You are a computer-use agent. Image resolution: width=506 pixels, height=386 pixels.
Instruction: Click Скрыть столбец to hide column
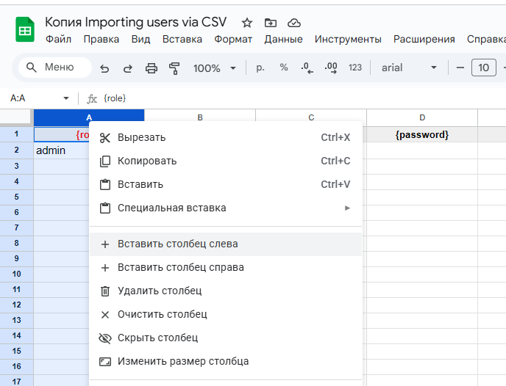[157, 338]
